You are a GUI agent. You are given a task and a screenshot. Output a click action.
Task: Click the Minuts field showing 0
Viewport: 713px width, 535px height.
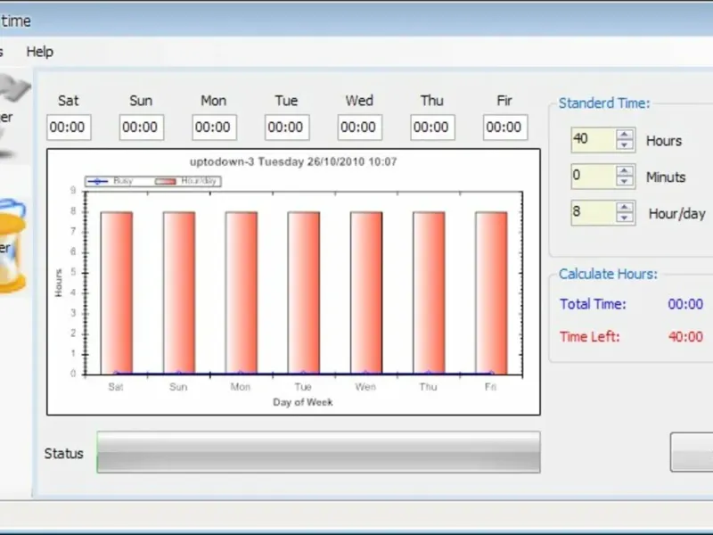tap(594, 176)
